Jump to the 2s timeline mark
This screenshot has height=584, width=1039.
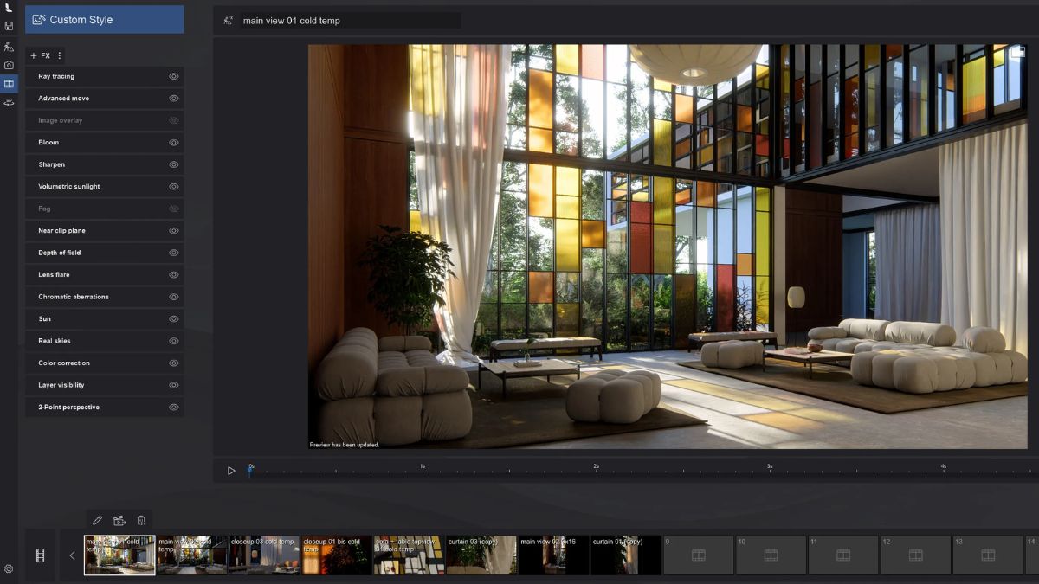(x=596, y=466)
